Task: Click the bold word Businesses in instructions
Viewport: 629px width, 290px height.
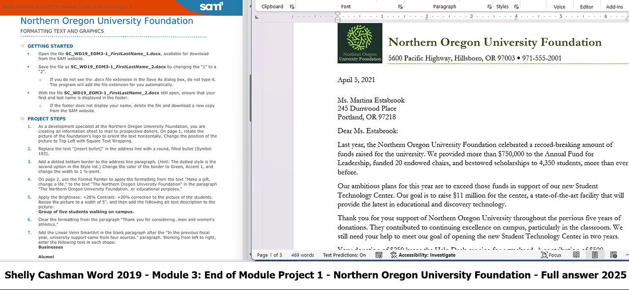Action: [50, 247]
